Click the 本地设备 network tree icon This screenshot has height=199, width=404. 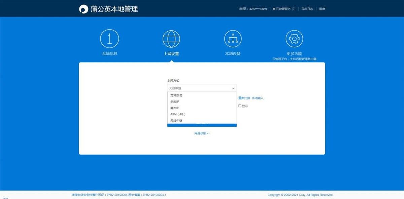[233, 39]
